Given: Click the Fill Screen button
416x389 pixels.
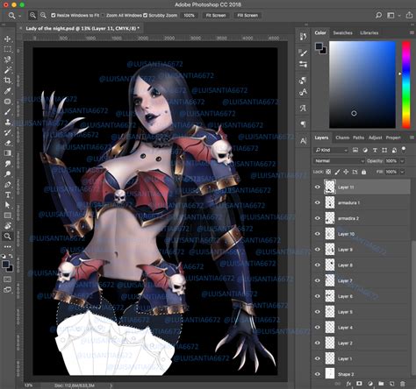Looking at the screenshot, I should click(x=247, y=15).
